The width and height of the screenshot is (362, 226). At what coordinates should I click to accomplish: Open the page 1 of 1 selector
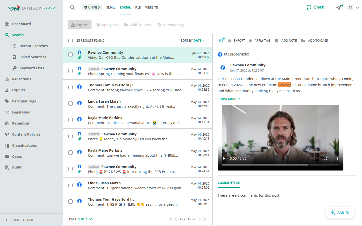tap(85, 219)
